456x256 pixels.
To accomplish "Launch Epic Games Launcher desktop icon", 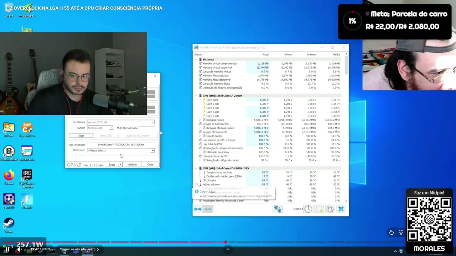I will (27, 179).
